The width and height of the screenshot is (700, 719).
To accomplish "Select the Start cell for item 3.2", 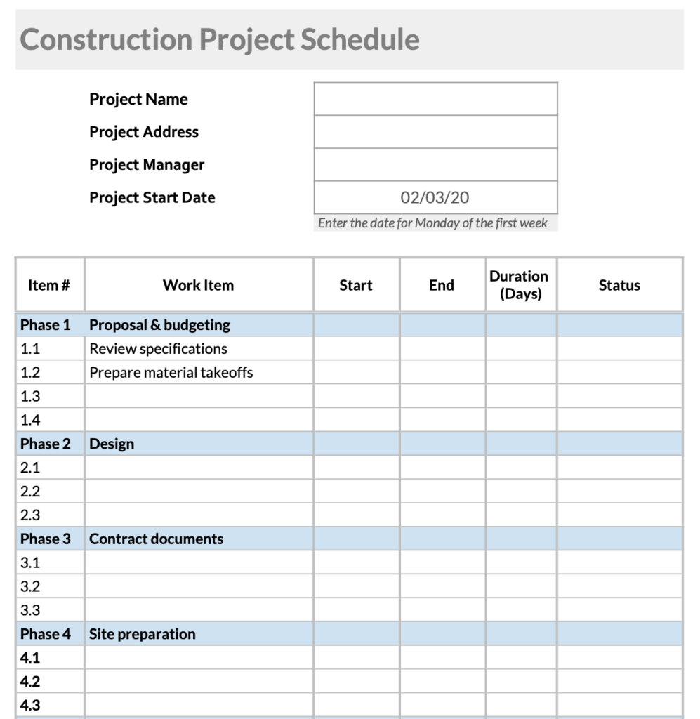I will (356, 586).
